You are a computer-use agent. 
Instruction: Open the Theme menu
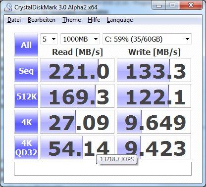72,20
